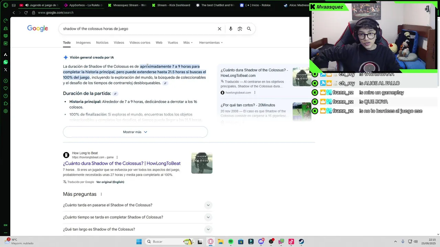The height and width of the screenshot is (247, 440).
Task: Open TikTok app from the taskbar
Action: 291,242
